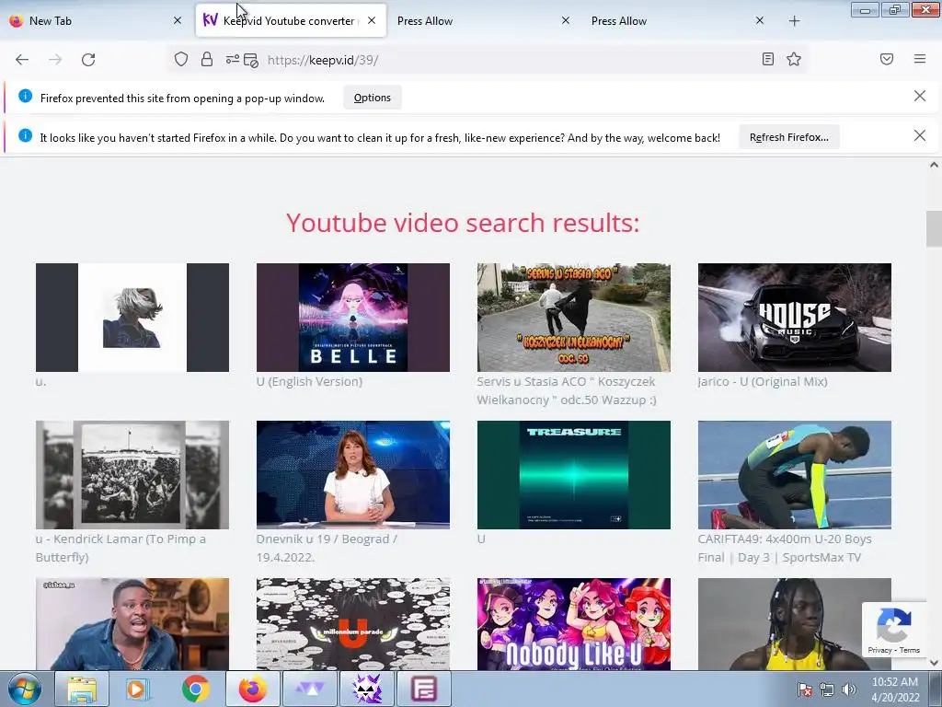The width and height of the screenshot is (942, 707).
Task: Open site permissions icon in address bar
Action: (x=233, y=59)
